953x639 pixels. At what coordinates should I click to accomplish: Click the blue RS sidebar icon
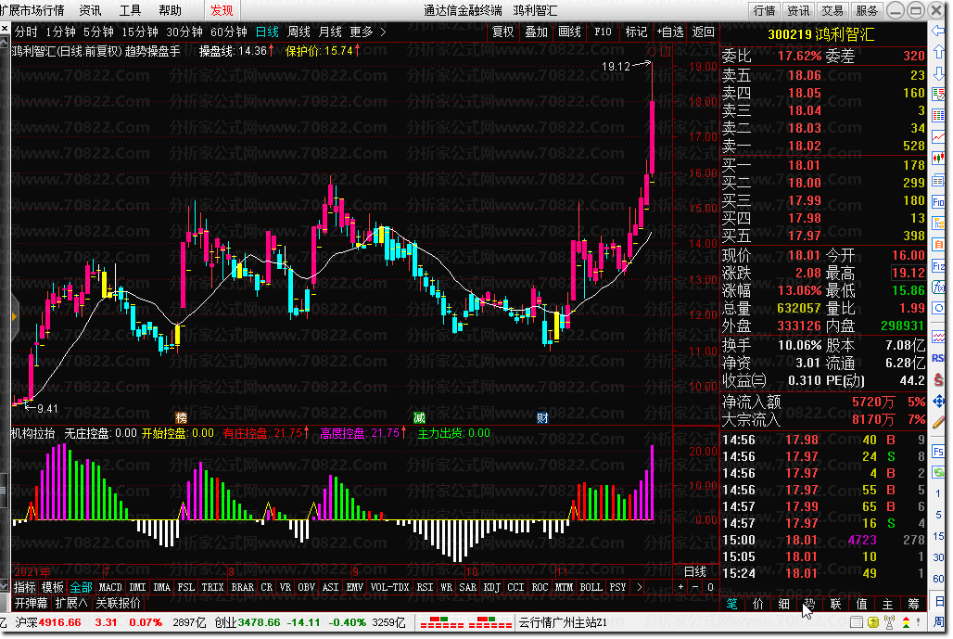(x=938, y=359)
